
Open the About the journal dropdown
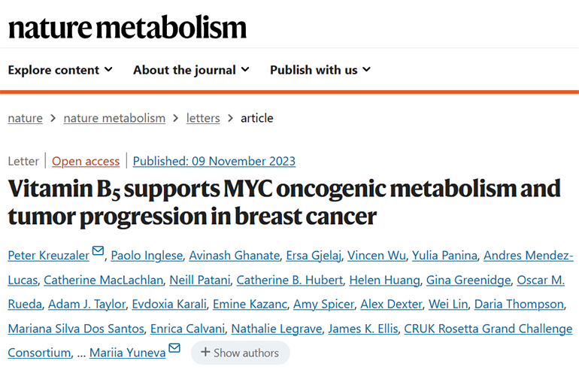pyautogui.click(x=191, y=70)
